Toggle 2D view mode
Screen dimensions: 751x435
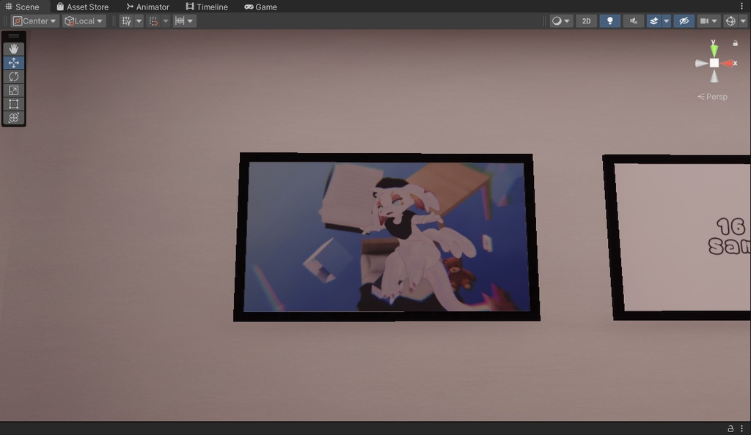585,21
